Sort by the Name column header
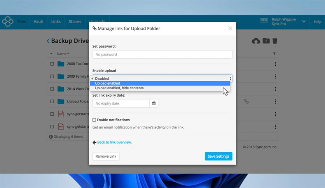 pyautogui.click(x=63, y=54)
